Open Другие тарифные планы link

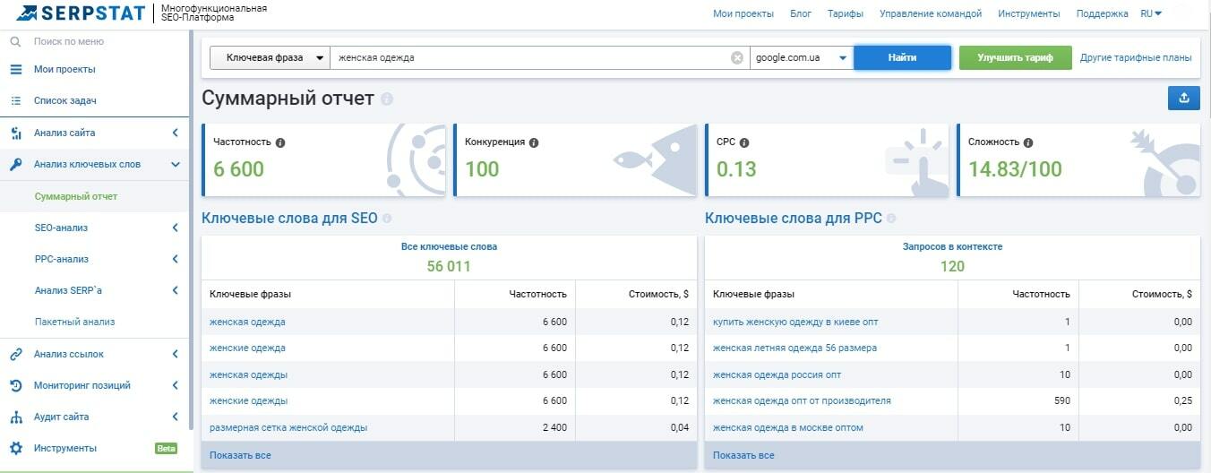(x=1136, y=57)
